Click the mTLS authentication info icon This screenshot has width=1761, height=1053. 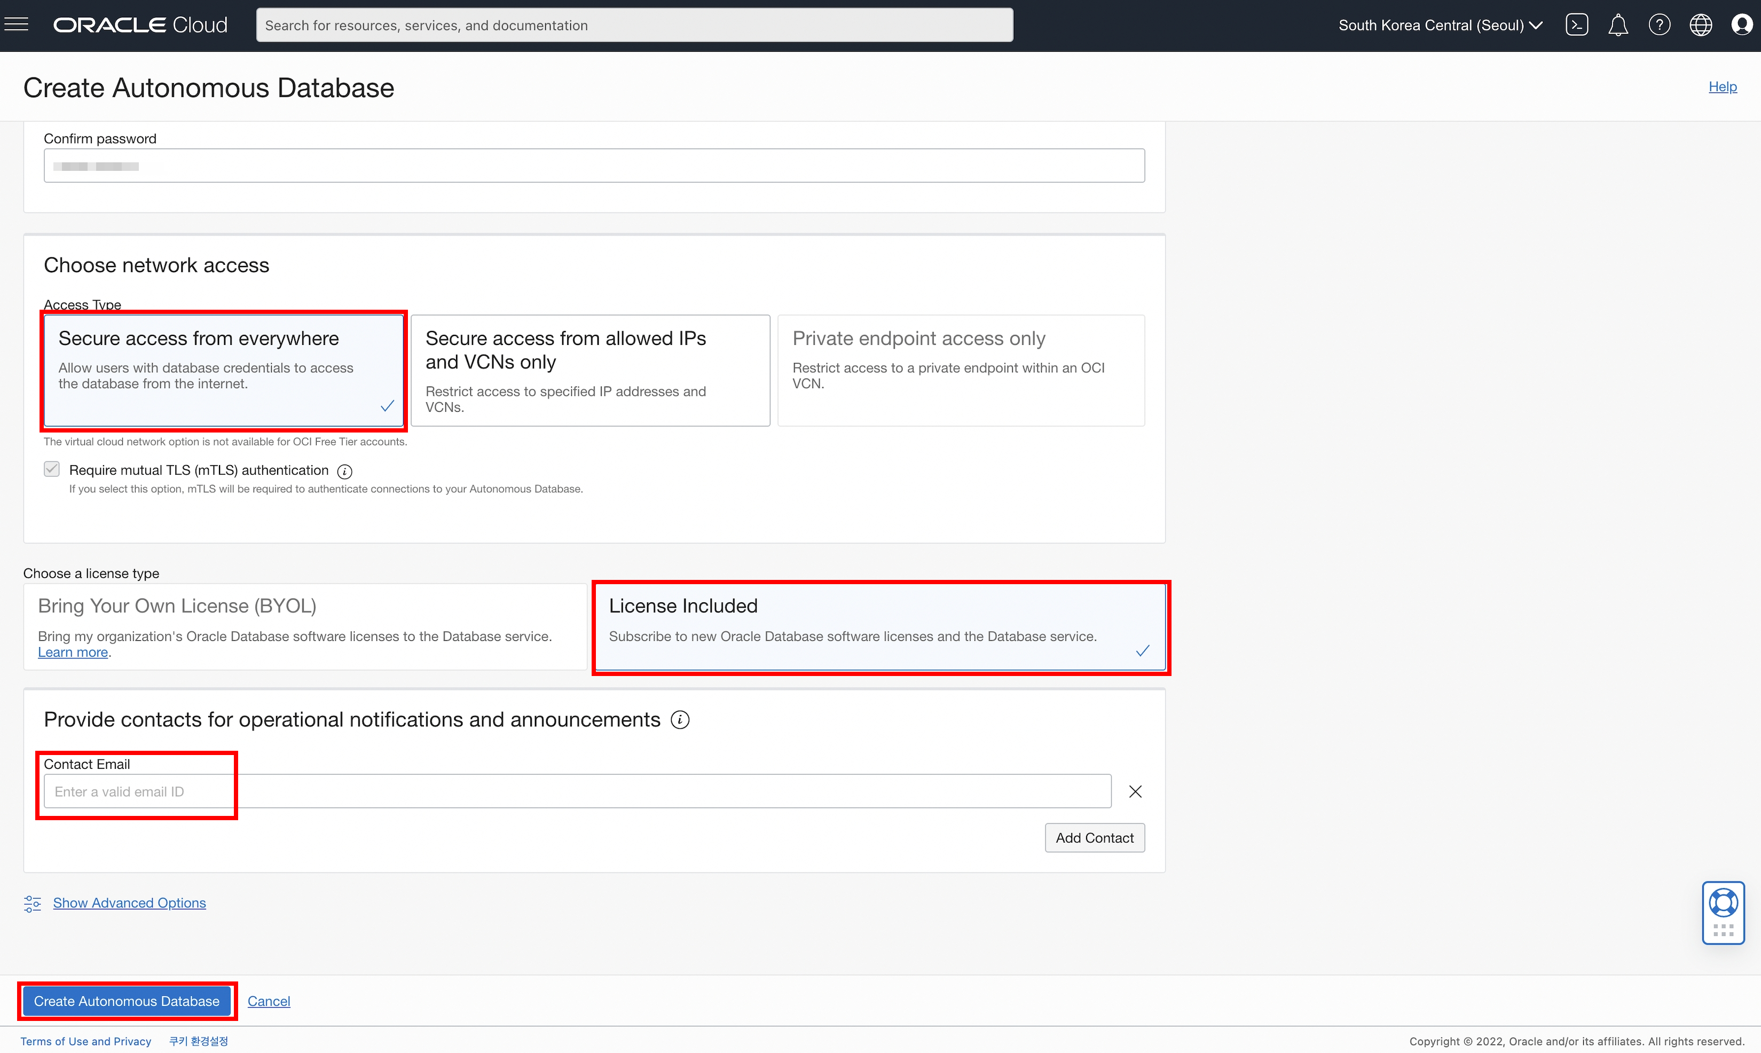[x=344, y=471]
